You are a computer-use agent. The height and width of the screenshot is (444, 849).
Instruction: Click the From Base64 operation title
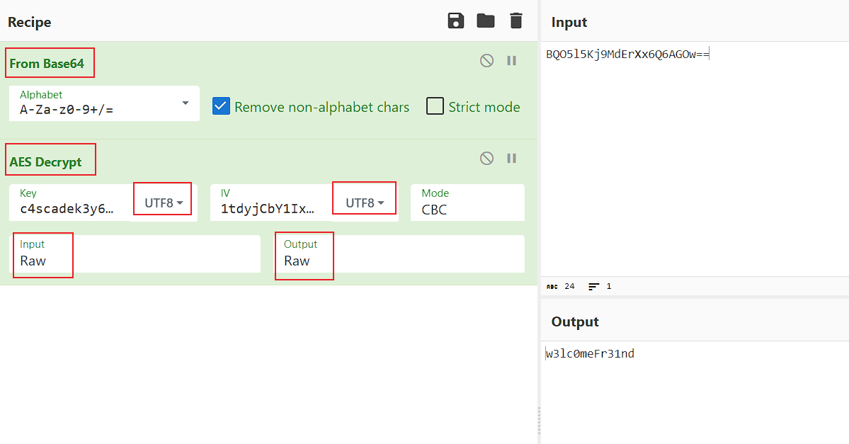point(47,64)
